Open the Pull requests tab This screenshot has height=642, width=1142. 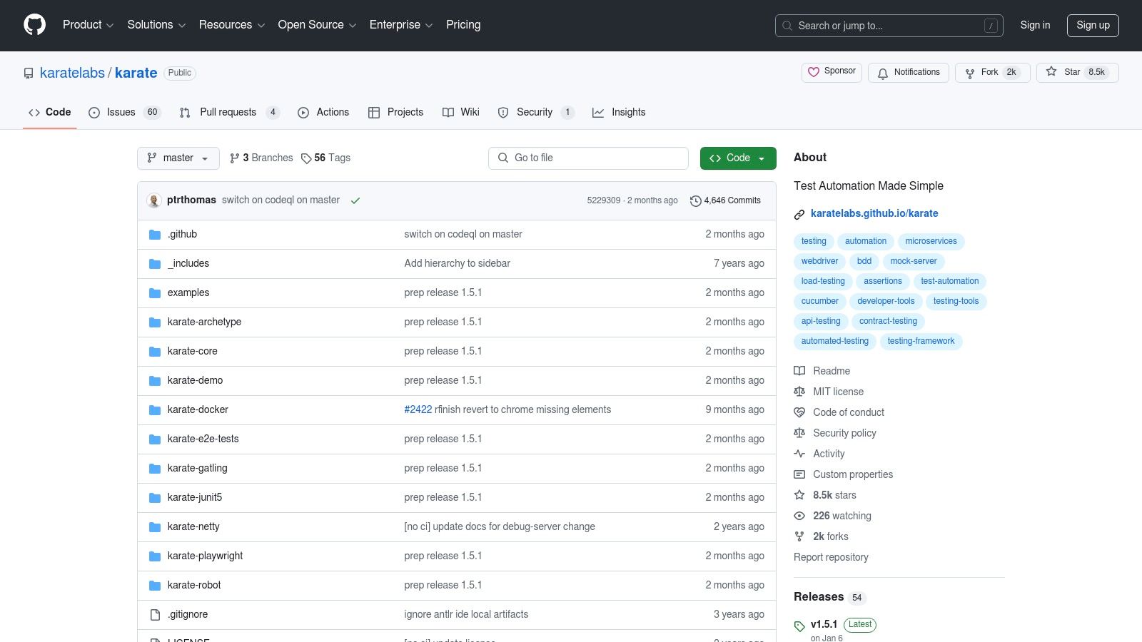tap(229, 113)
